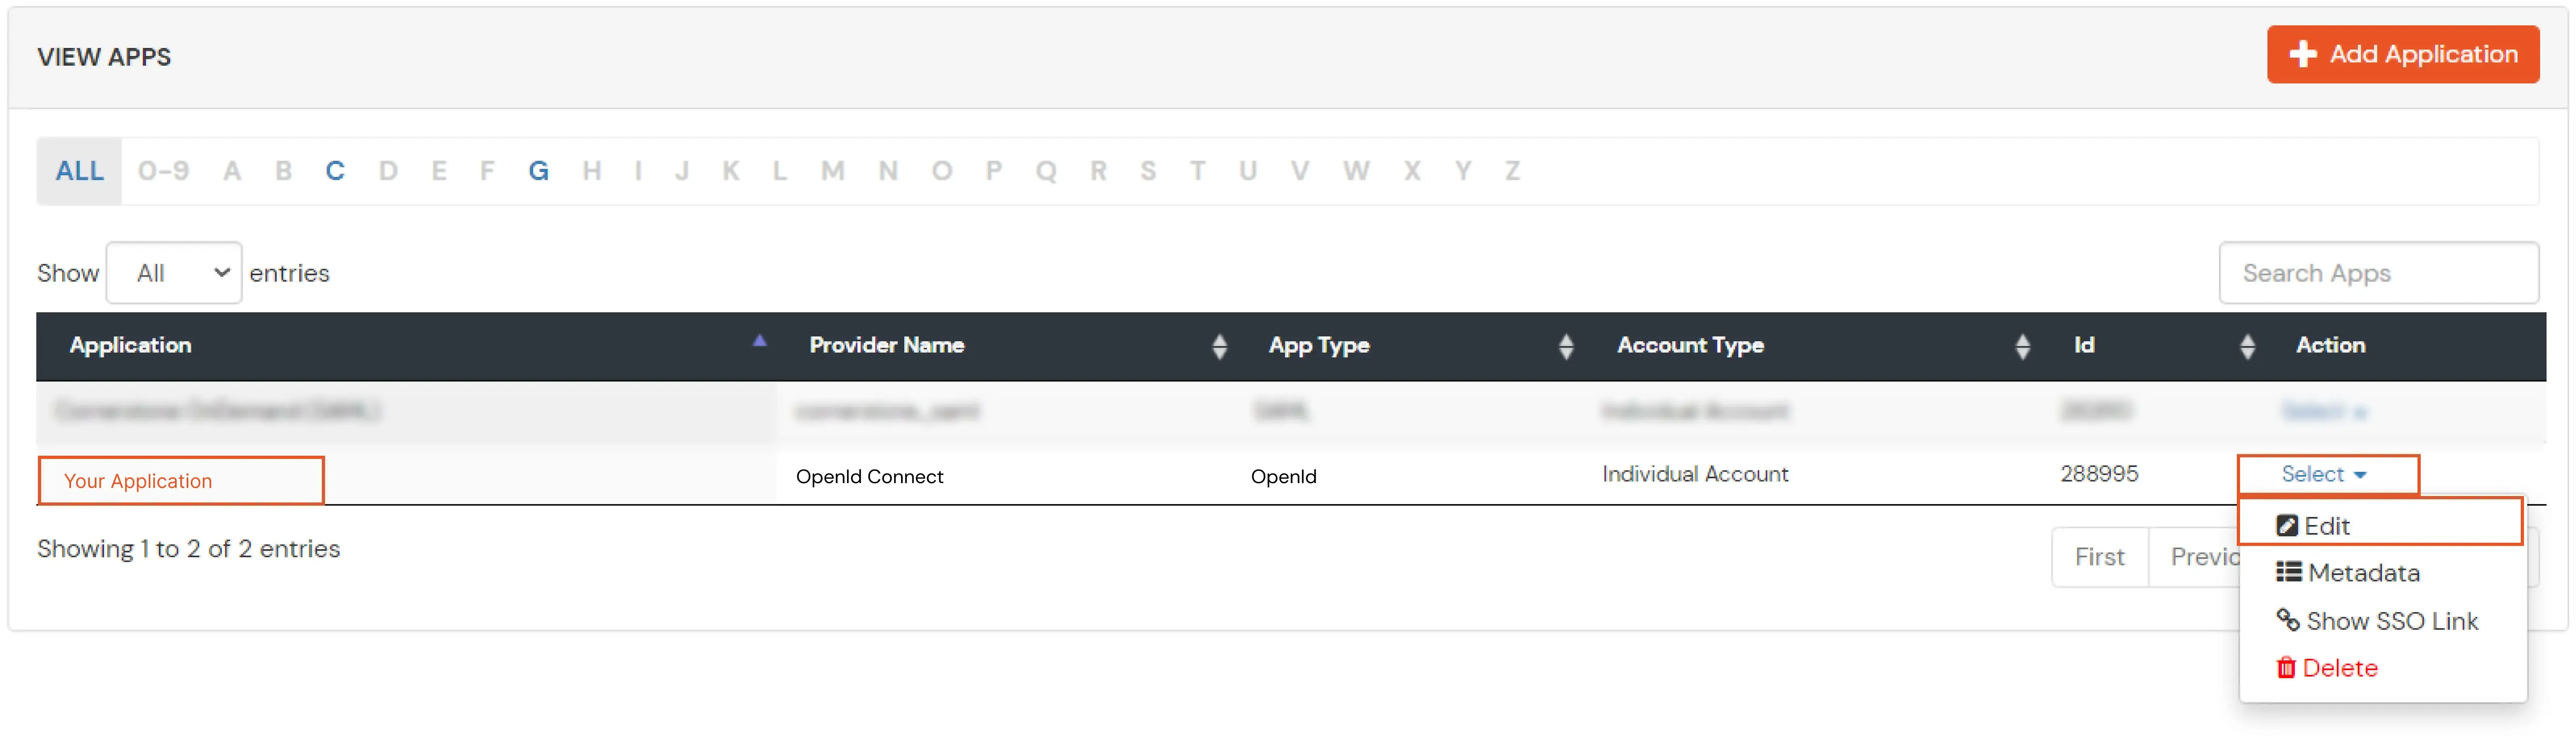Click the Show SSO Link chain icon
Image resolution: width=2576 pixels, height=743 pixels.
coord(2288,620)
